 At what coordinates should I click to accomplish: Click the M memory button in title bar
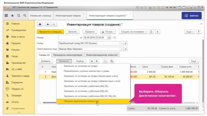click(167, 7)
